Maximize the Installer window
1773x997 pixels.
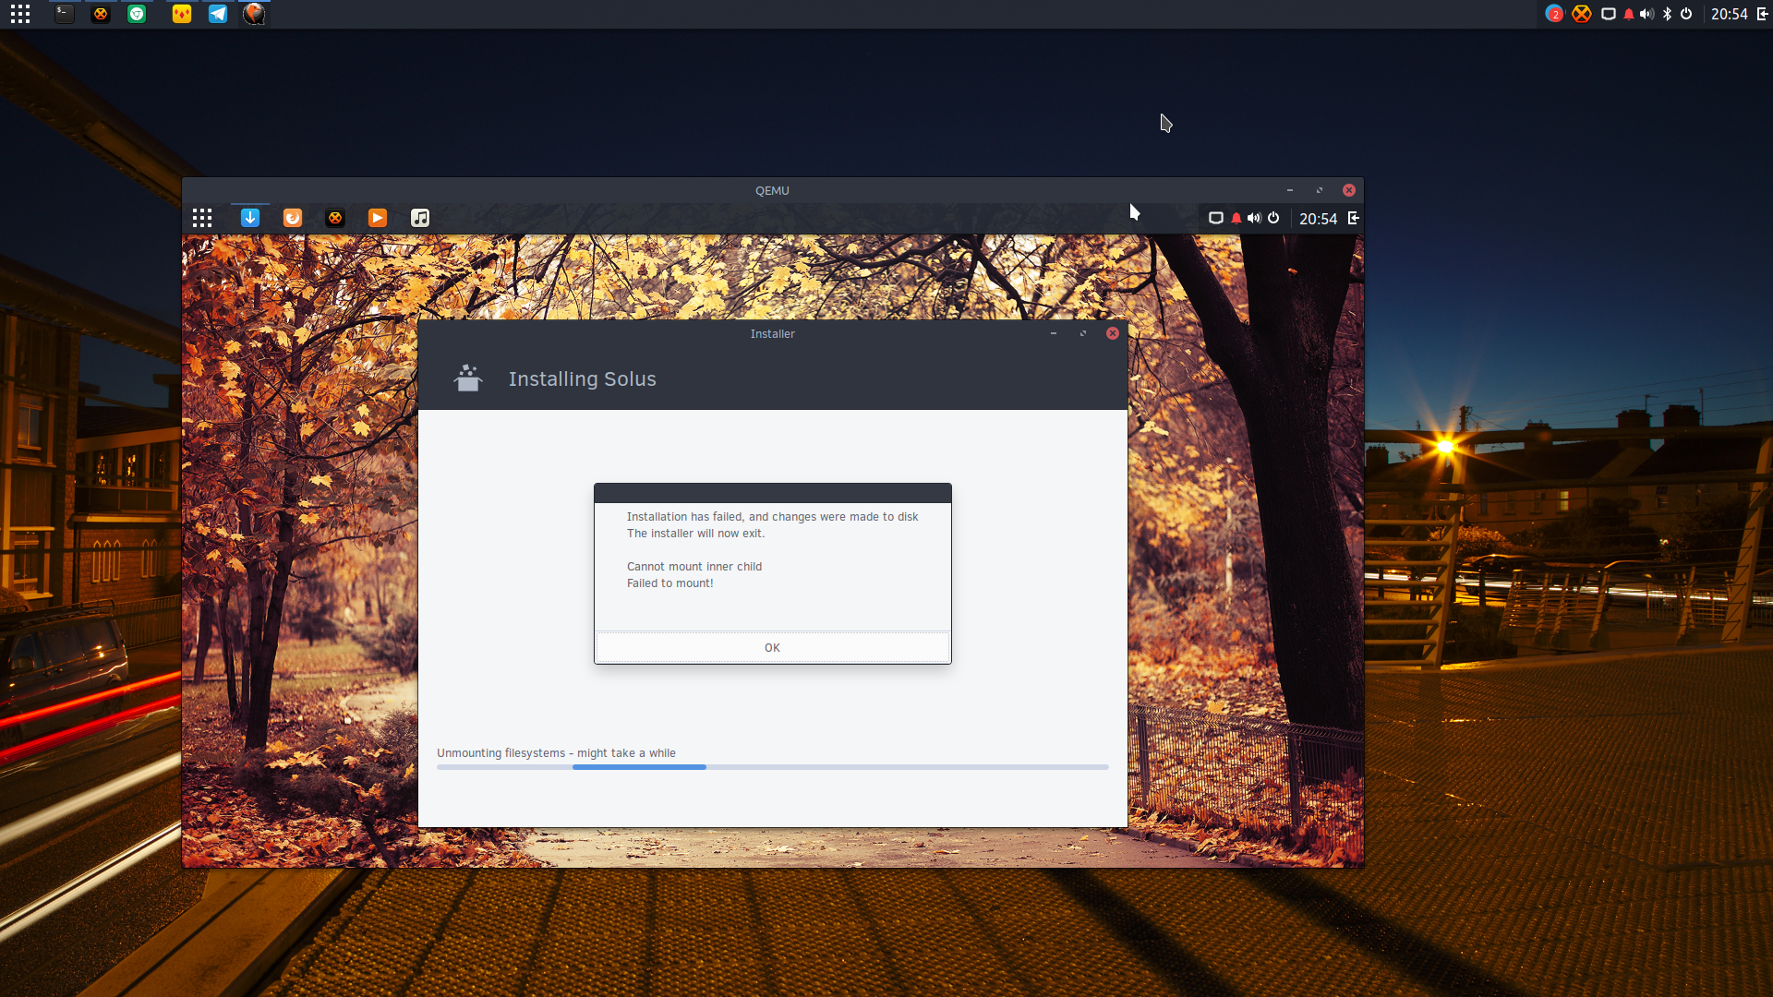click(x=1083, y=333)
